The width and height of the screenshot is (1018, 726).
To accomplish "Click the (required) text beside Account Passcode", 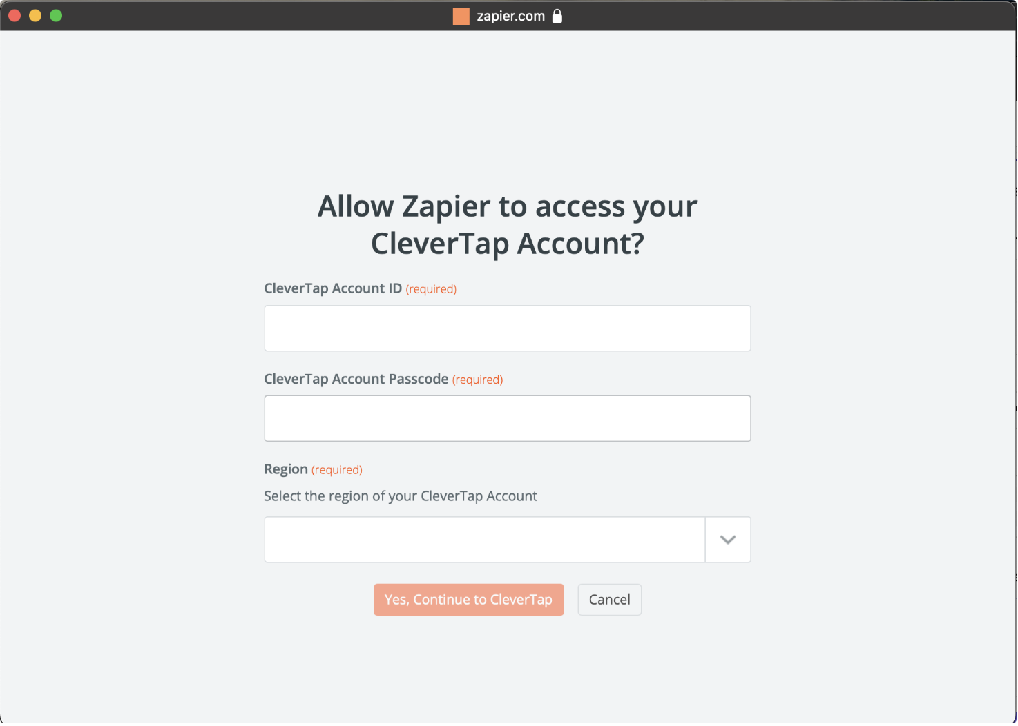I will coord(477,379).
